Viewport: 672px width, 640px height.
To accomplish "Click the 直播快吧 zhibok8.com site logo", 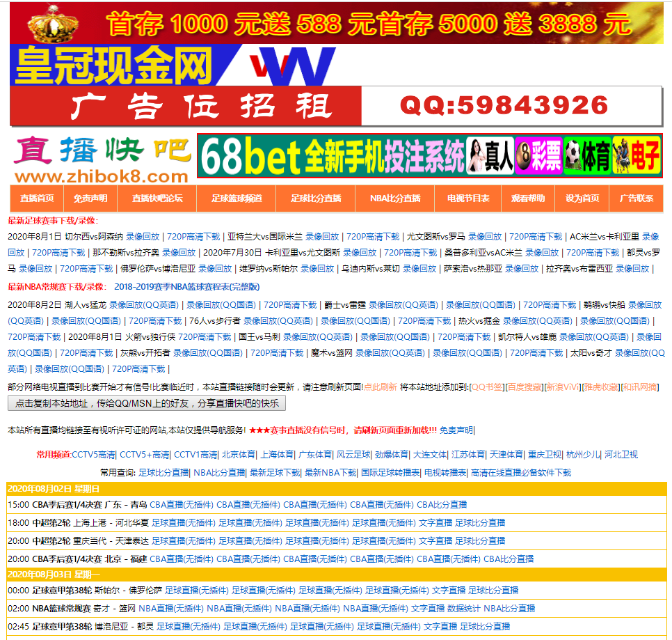I will 102,160.
